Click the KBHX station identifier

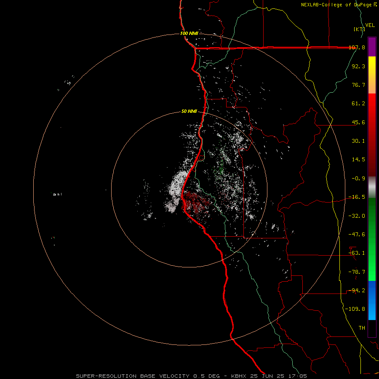239,376
